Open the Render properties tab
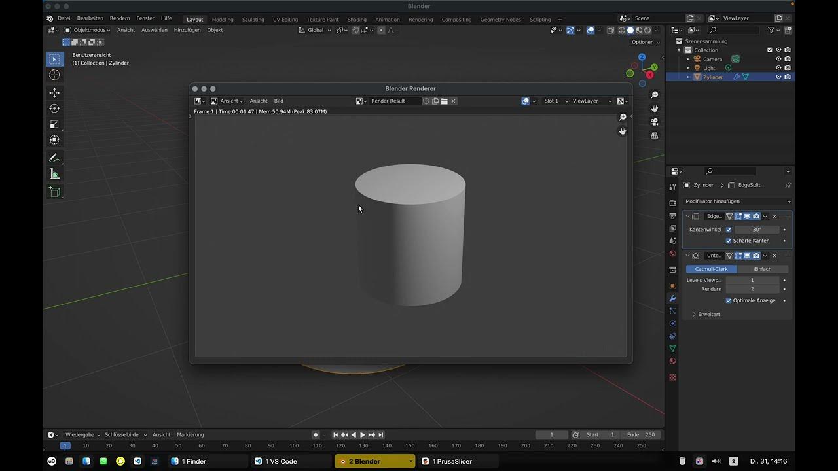 click(672, 203)
